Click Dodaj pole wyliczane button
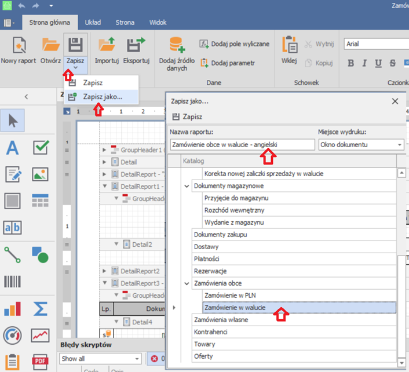 point(235,44)
